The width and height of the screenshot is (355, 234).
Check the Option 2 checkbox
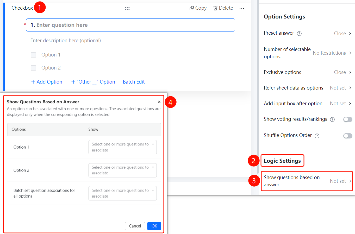point(33,68)
